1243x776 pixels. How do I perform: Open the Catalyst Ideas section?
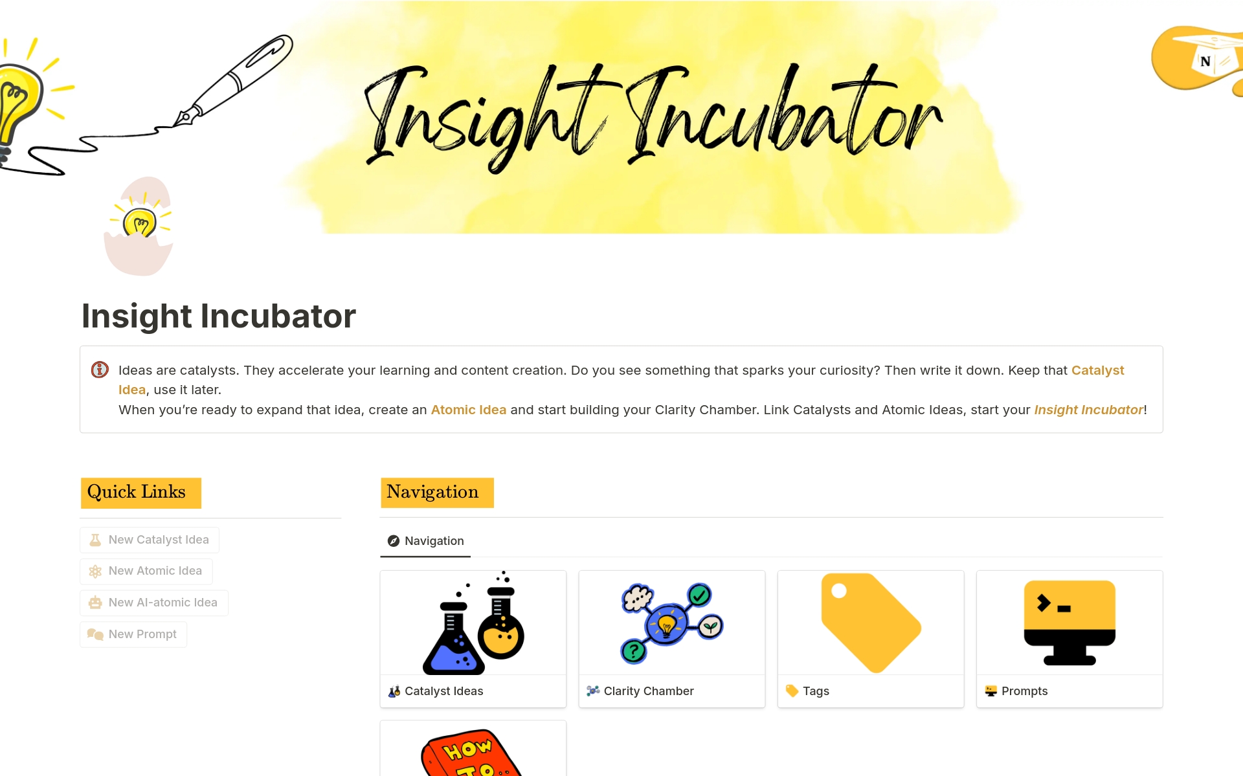(x=474, y=637)
